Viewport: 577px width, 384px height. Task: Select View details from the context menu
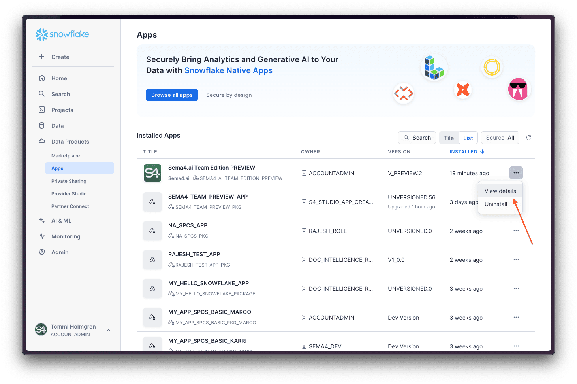500,191
